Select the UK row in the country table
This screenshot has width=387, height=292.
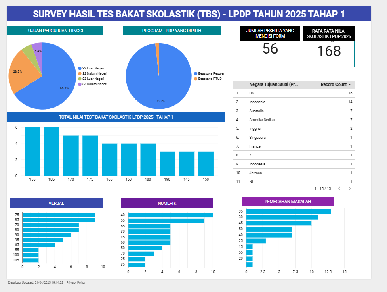(x=294, y=93)
